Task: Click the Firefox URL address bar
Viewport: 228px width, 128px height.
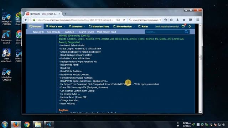Action: 75,20
